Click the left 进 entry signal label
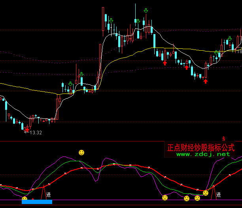242x208 pixels. click(48, 195)
